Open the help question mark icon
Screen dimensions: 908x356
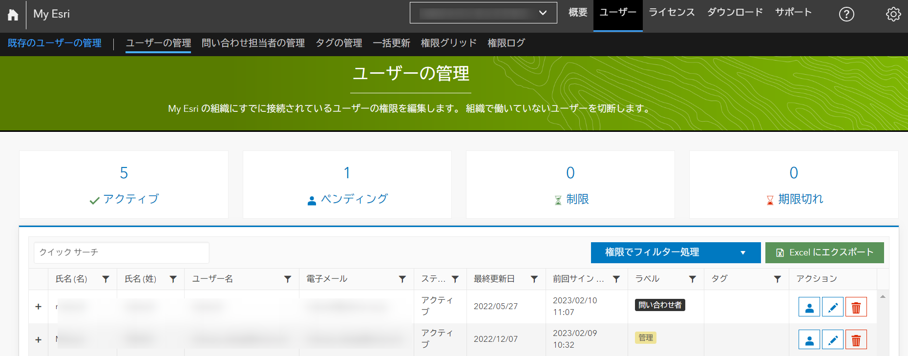(846, 14)
